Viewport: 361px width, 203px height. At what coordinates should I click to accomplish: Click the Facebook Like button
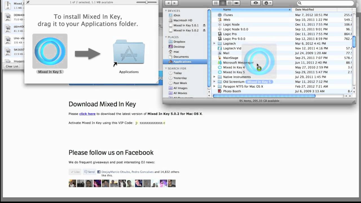pos(75,172)
